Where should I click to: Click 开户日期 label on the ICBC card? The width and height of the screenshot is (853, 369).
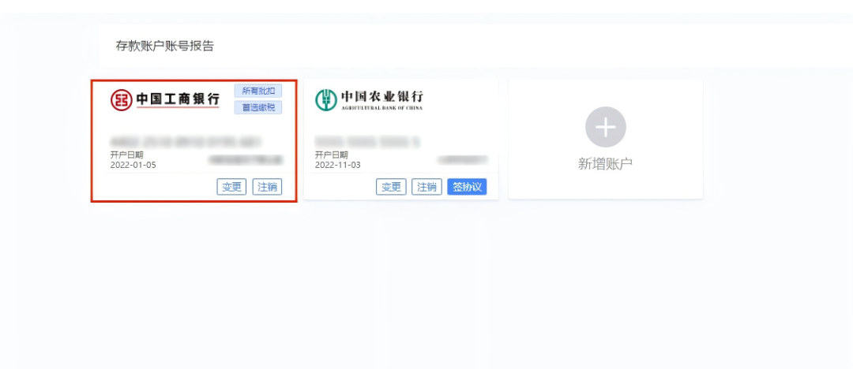click(126, 155)
